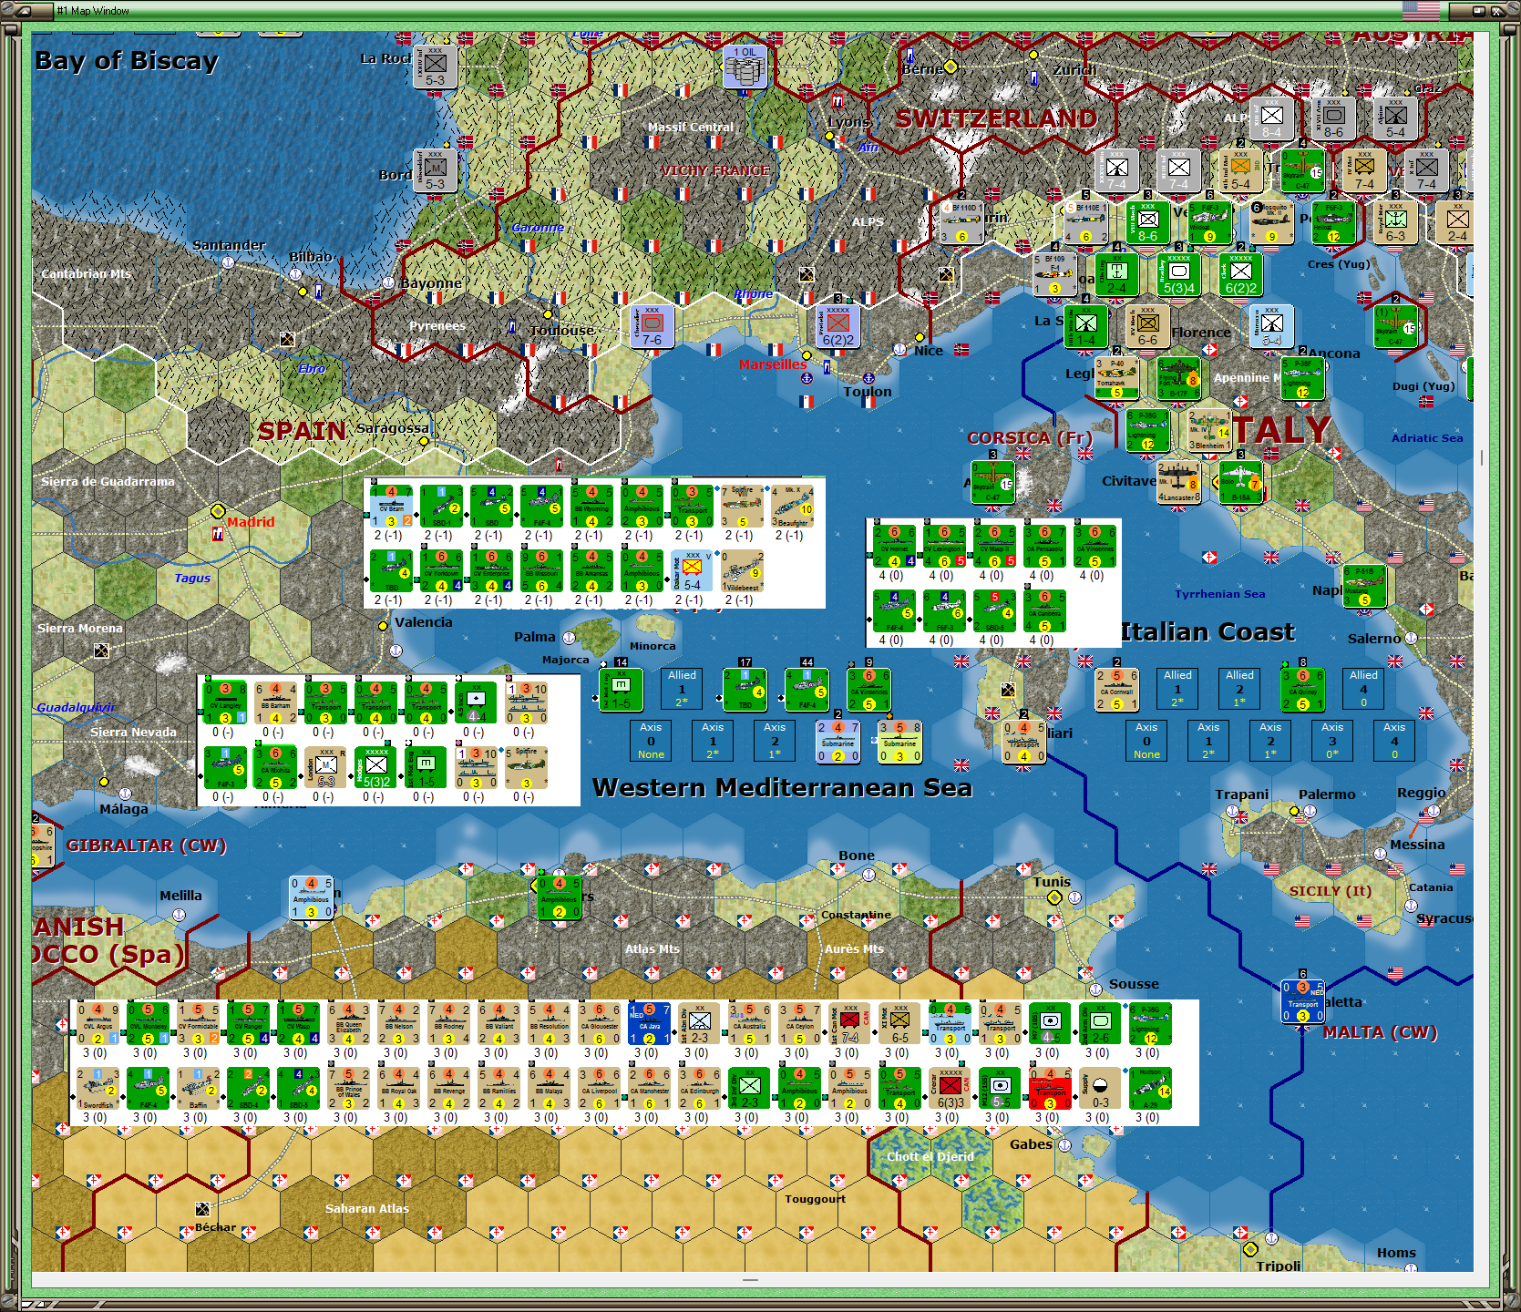Image resolution: width=1521 pixels, height=1312 pixels.
Task: Click the Italian Coast Axis 0 None box
Action: point(1146,741)
